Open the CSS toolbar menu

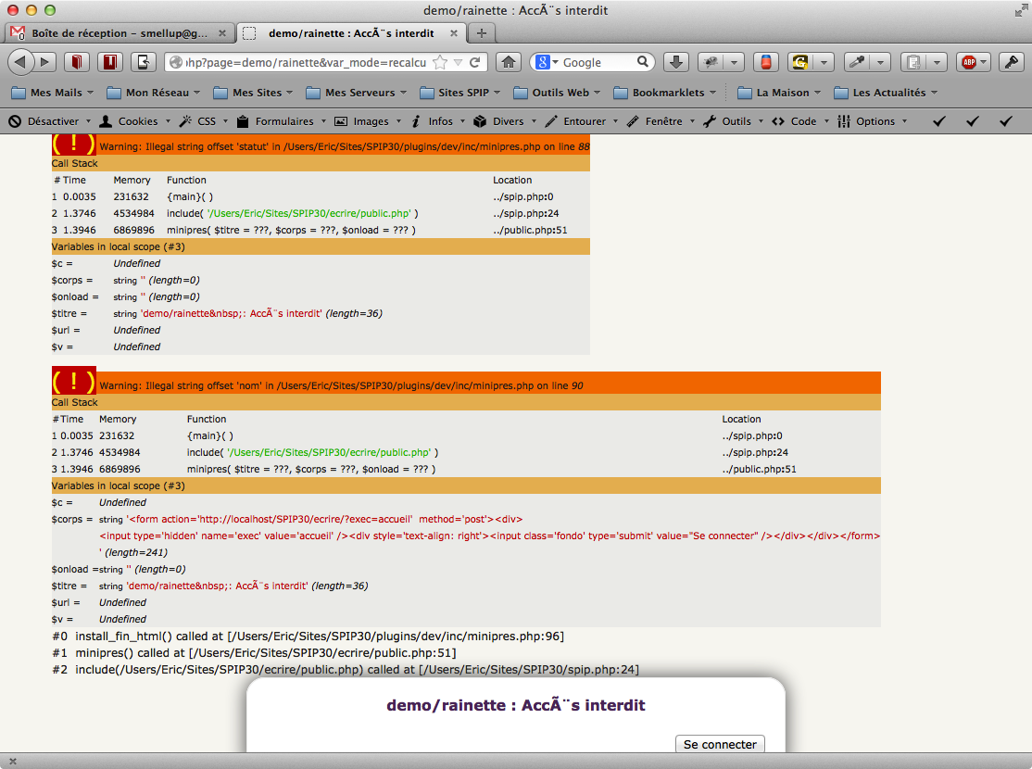click(x=204, y=121)
